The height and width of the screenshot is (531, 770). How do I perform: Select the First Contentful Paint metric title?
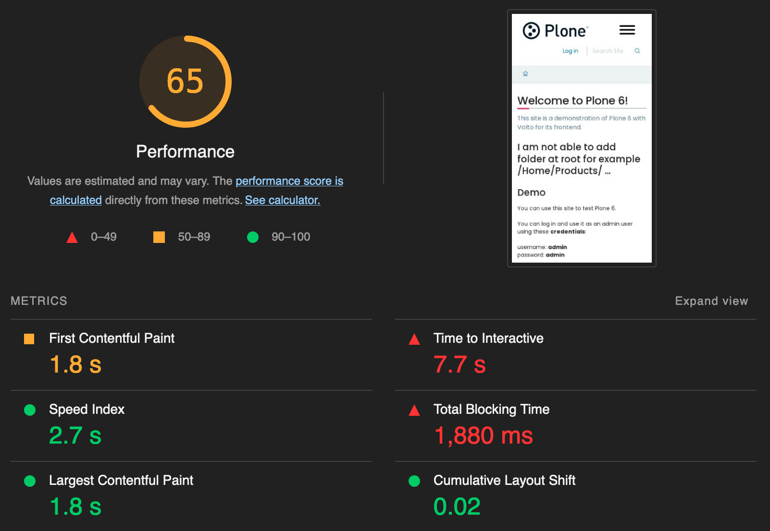(112, 338)
